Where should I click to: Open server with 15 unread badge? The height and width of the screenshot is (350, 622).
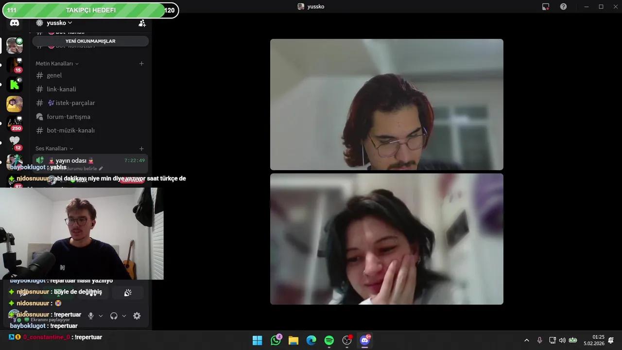click(x=15, y=65)
